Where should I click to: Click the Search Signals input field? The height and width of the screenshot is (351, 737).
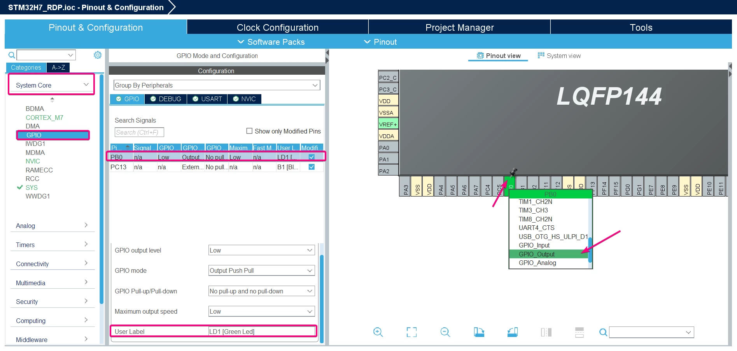(139, 132)
